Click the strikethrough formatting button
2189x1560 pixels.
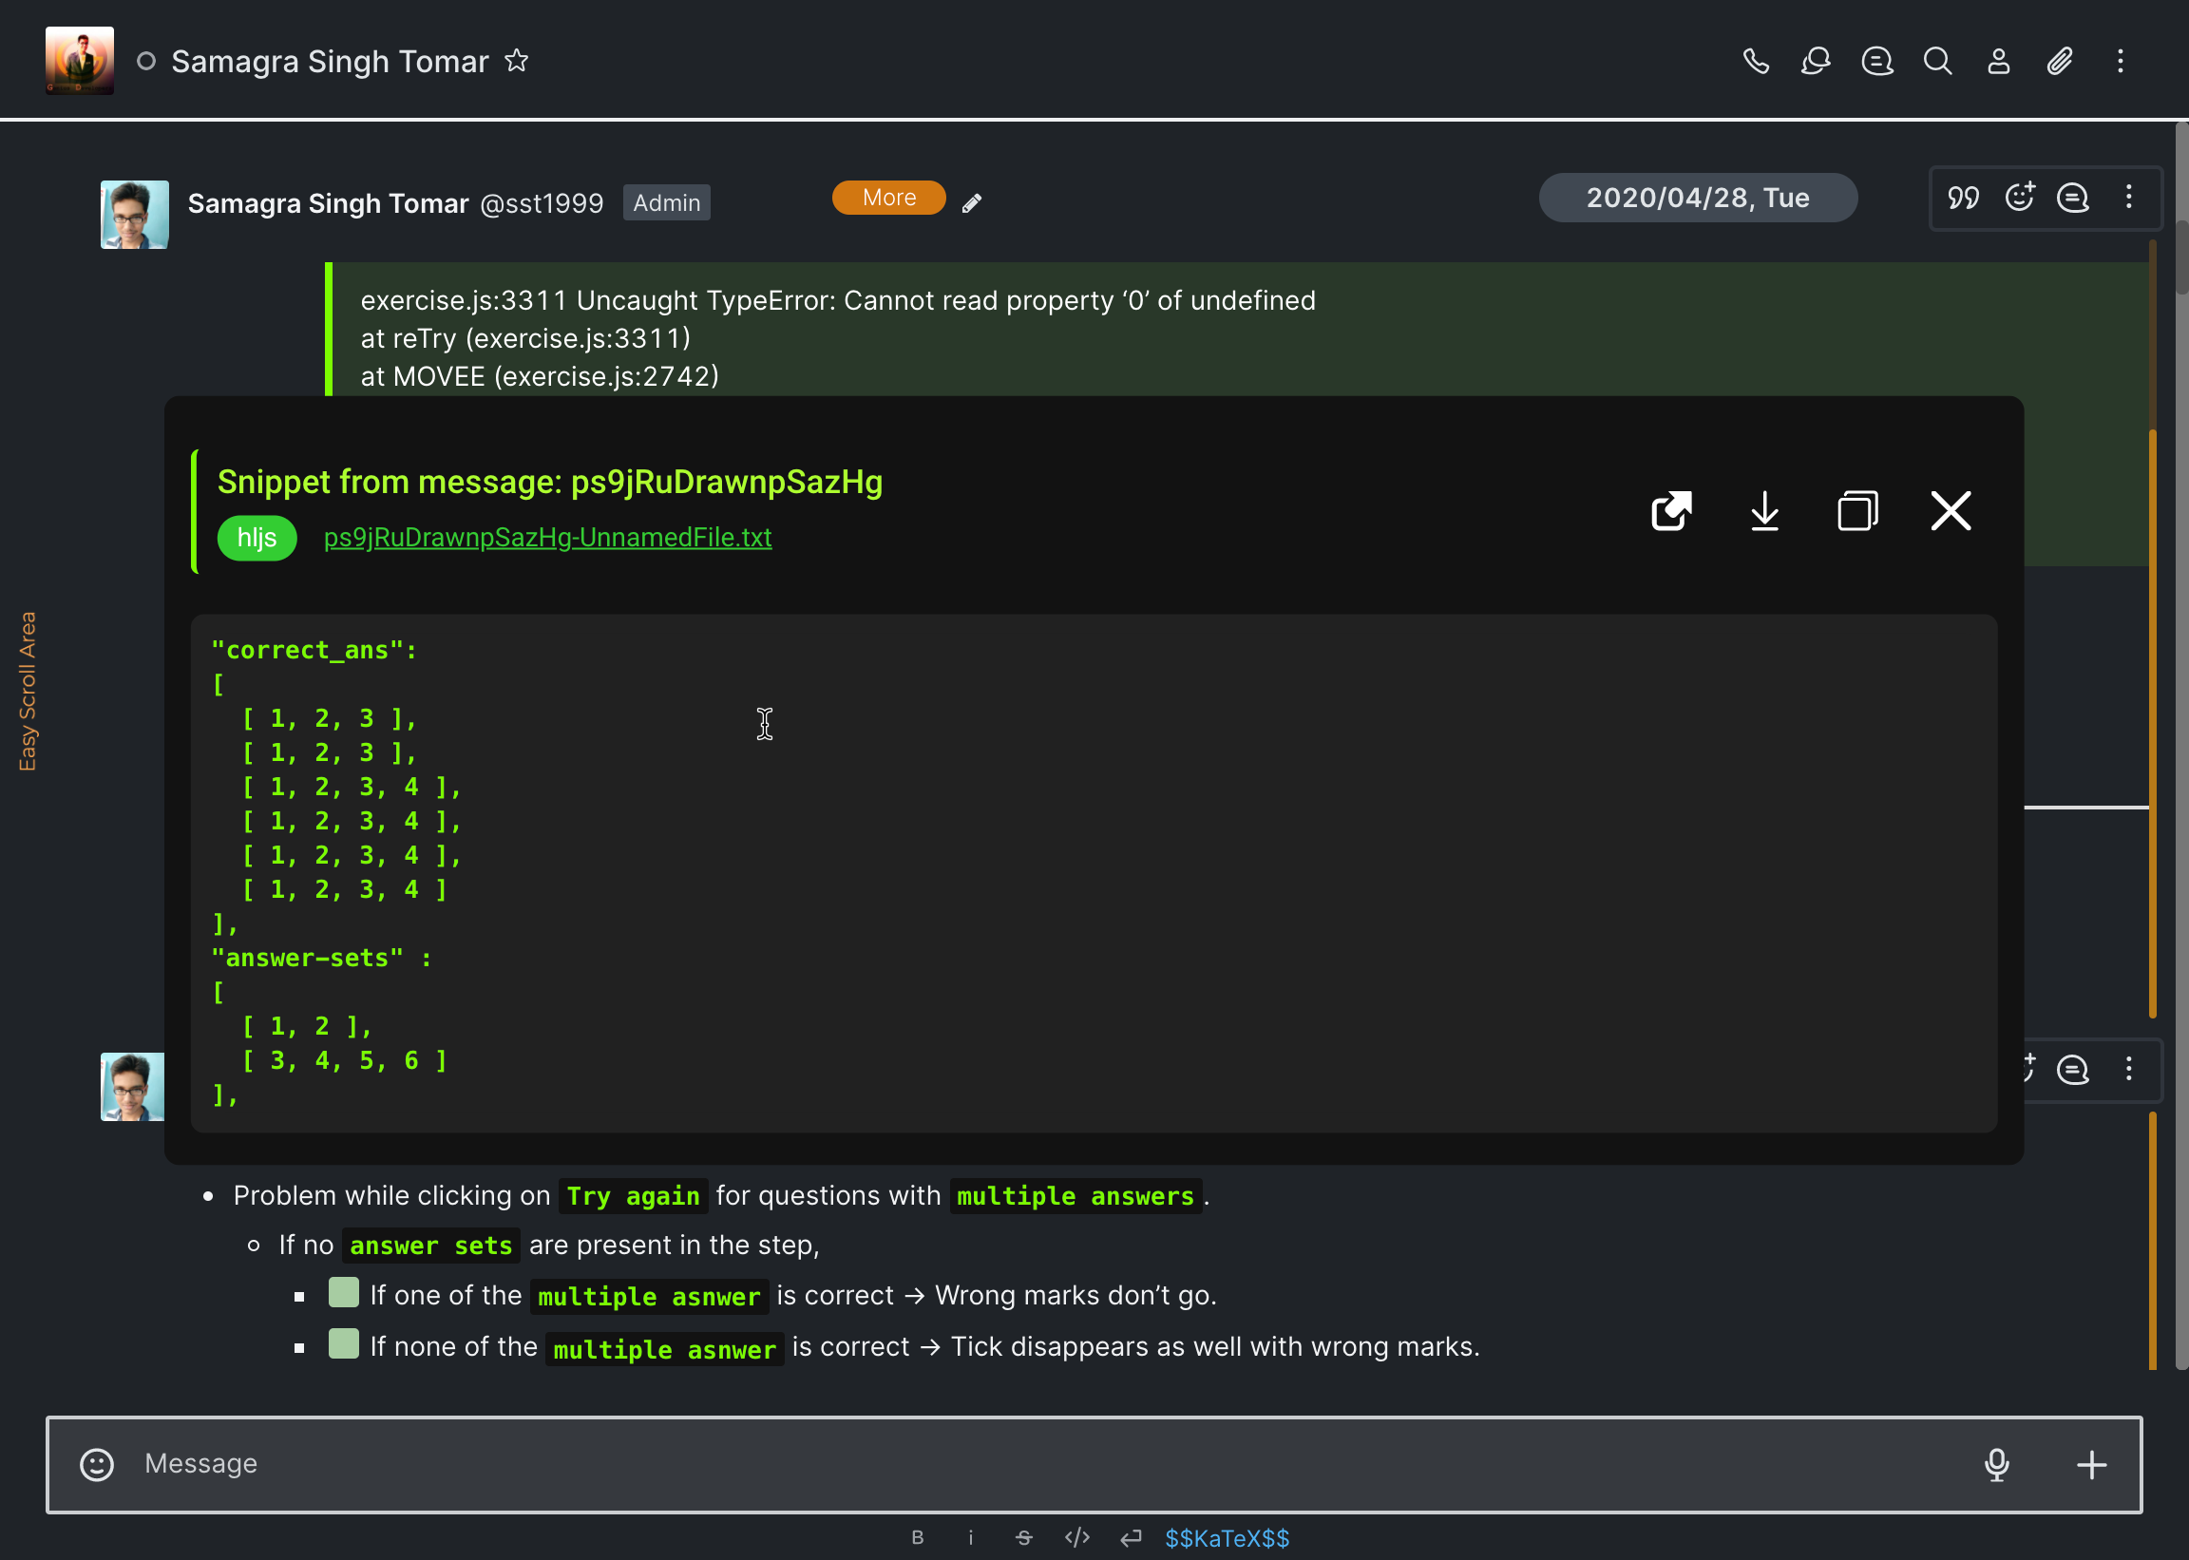tap(1024, 1536)
